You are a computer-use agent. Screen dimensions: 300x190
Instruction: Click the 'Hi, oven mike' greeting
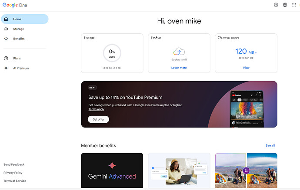click(179, 21)
